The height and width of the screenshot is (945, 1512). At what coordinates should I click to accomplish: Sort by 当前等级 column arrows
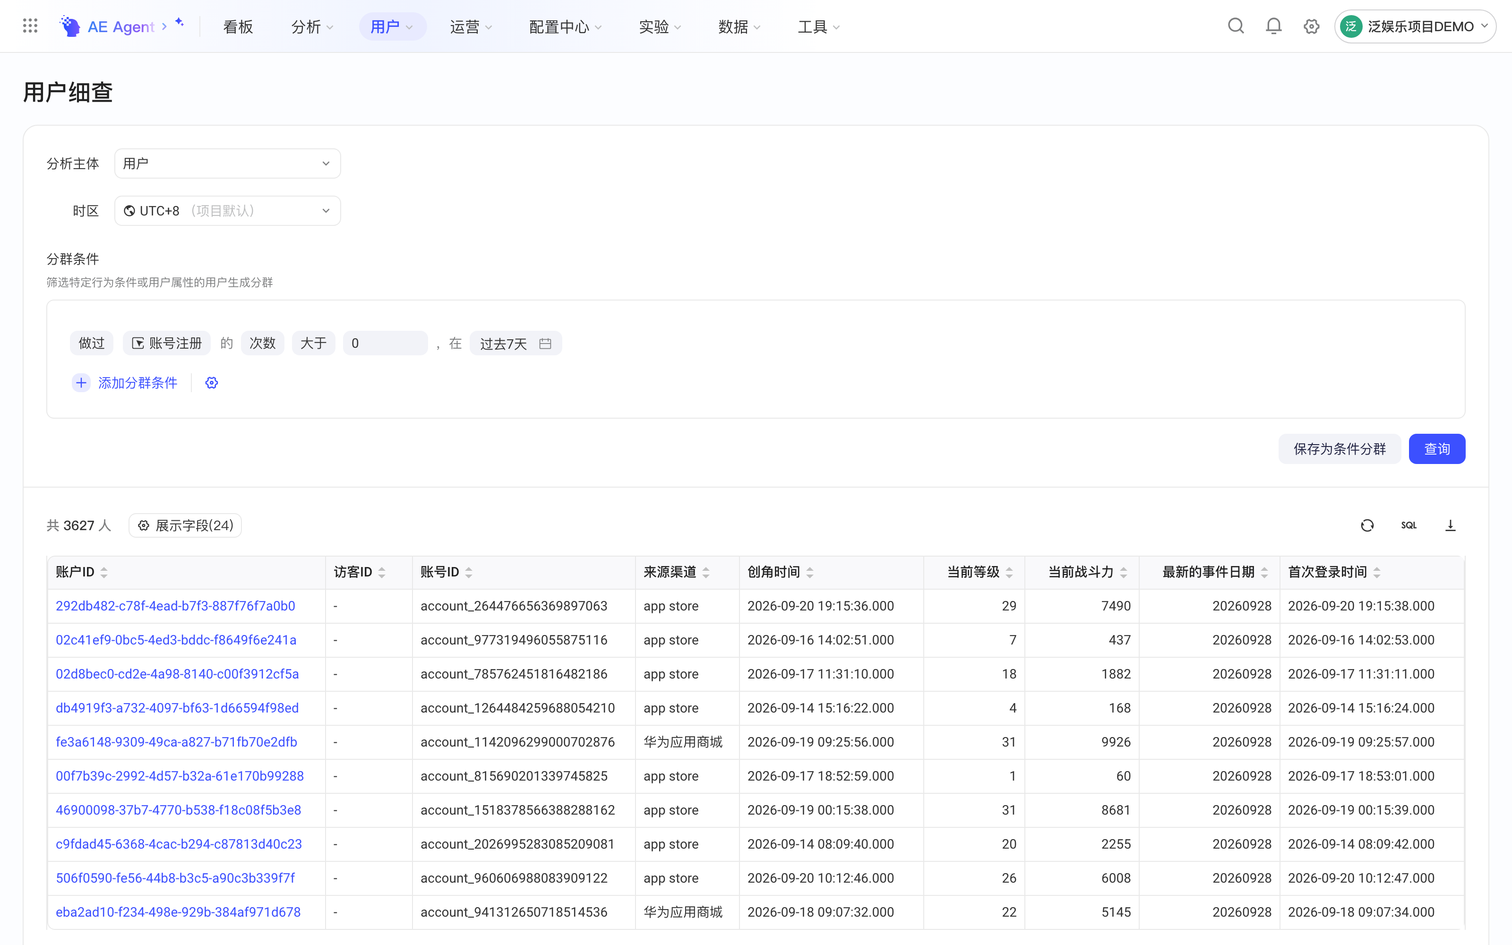tap(1009, 573)
